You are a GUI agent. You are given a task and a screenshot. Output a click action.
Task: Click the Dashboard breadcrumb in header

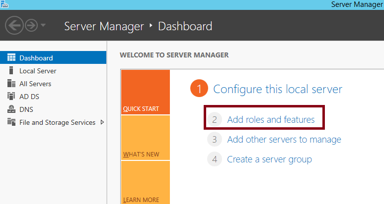[185, 26]
